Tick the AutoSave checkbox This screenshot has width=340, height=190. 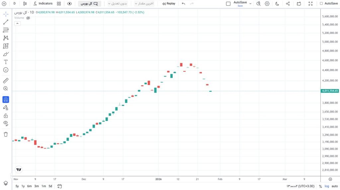coord(321,3)
